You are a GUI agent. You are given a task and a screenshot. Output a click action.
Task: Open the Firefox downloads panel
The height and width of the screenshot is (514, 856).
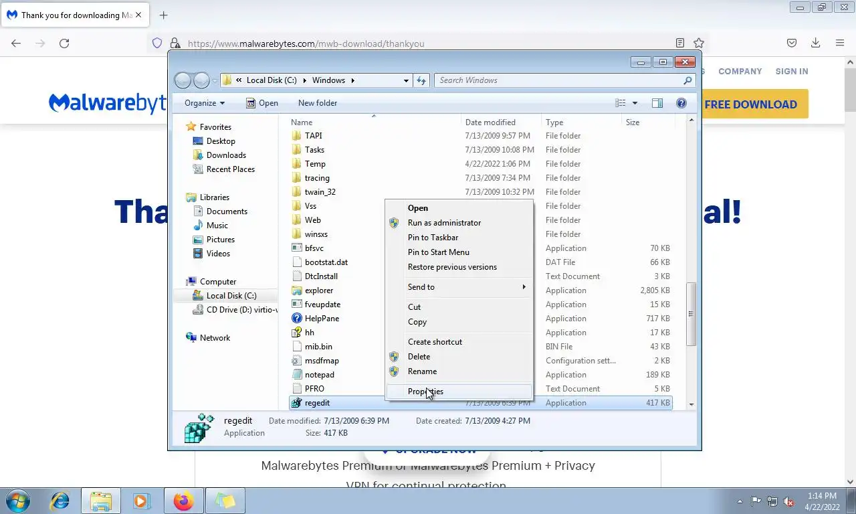[815, 43]
